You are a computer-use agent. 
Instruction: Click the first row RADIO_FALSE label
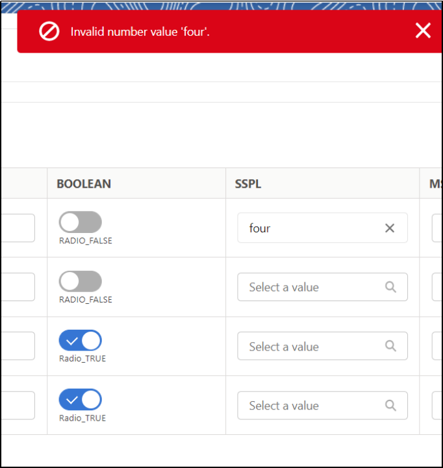86,241
